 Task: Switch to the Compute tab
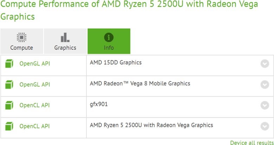point(22,48)
